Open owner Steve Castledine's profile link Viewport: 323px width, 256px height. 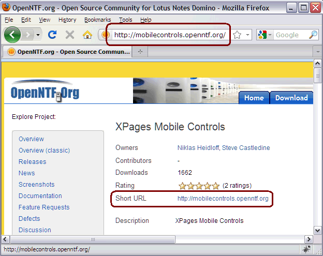(246, 148)
